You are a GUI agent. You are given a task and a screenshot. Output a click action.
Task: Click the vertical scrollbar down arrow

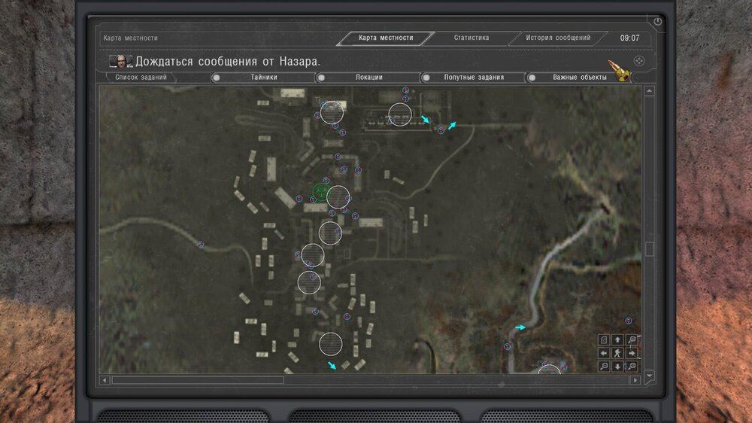coord(650,376)
